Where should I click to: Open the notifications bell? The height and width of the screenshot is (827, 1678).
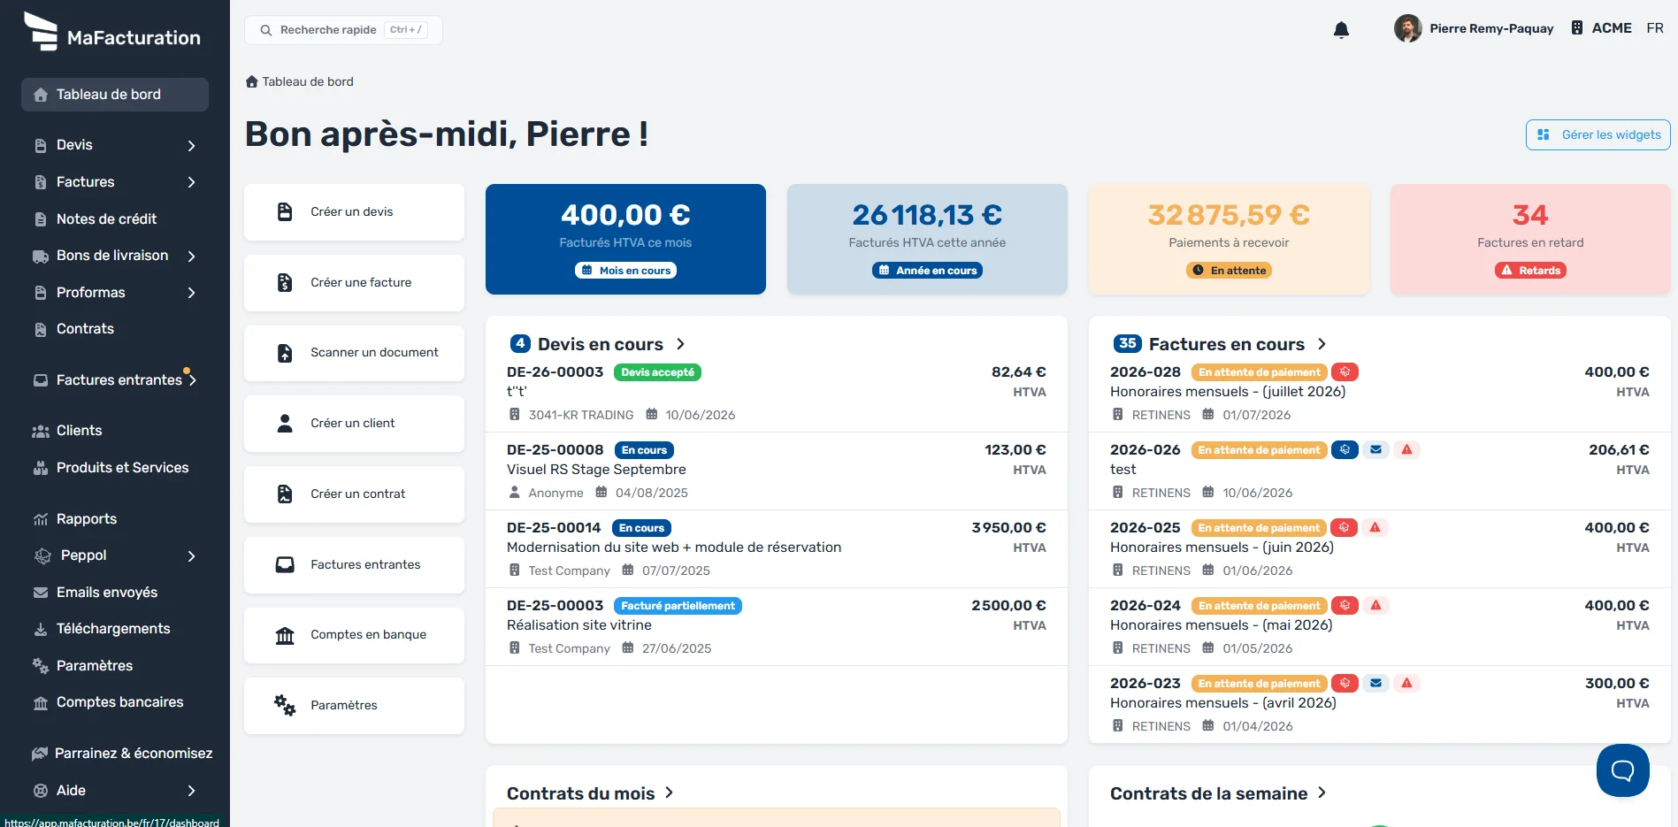[x=1341, y=30]
